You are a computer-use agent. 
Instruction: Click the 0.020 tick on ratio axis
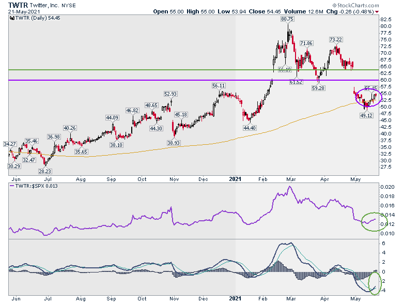(388, 187)
